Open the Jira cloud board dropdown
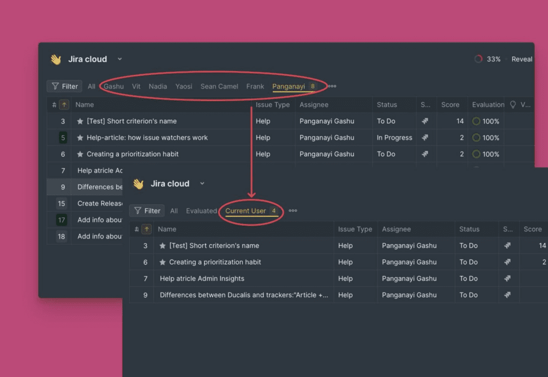 [x=119, y=58]
